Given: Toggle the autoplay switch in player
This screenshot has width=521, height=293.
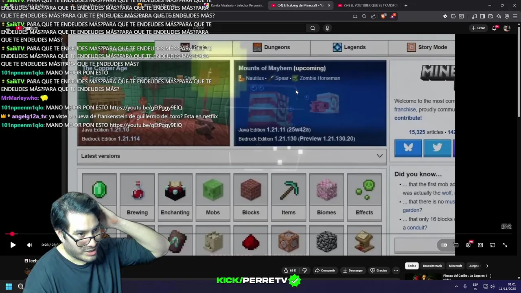Looking at the screenshot, I should (x=444, y=245).
